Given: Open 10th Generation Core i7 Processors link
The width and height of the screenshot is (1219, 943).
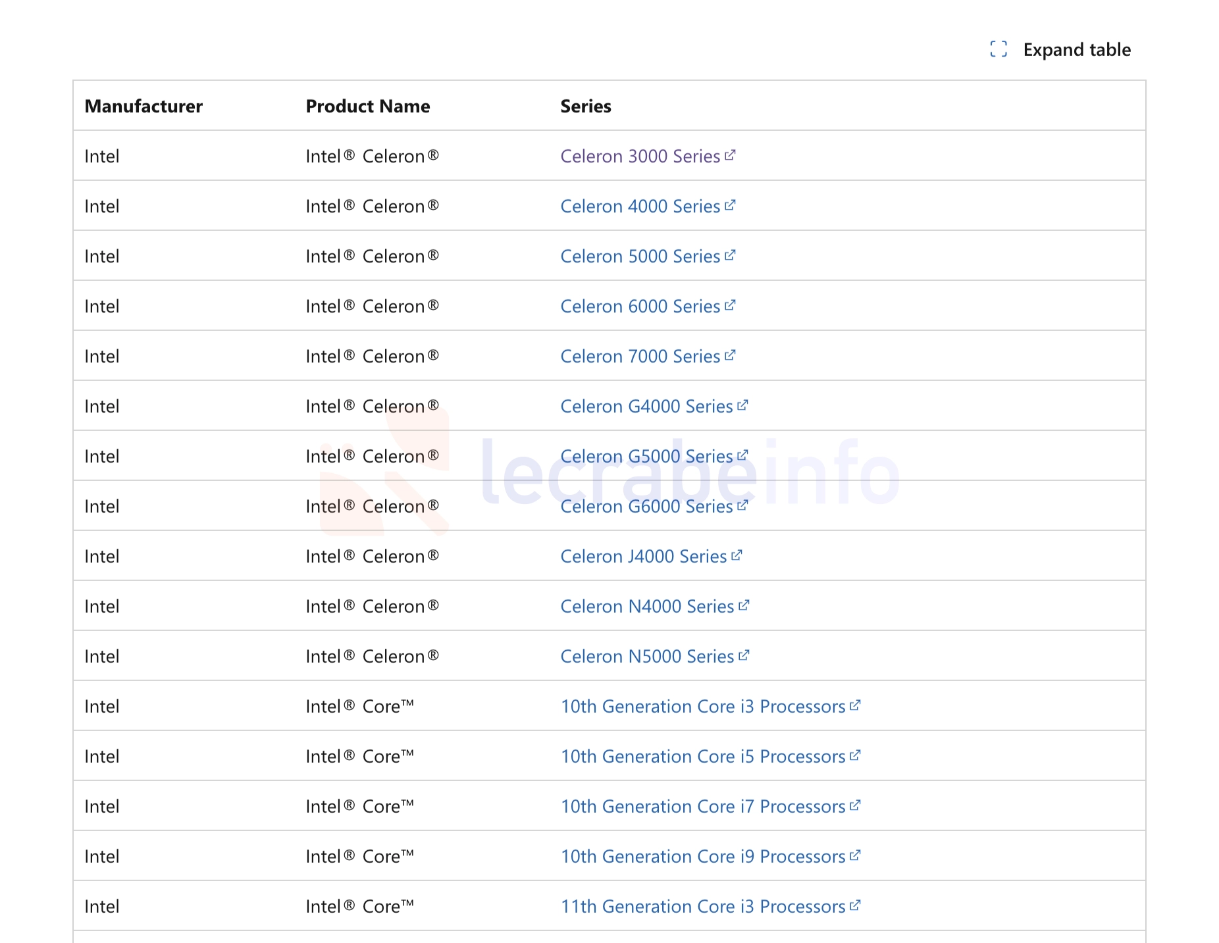Looking at the screenshot, I should (702, 807).
